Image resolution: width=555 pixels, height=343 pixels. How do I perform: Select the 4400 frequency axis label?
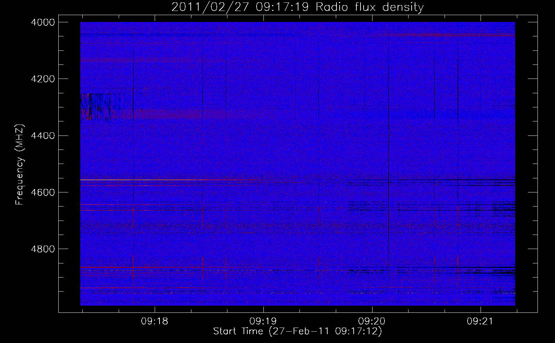tap(43, 135)
